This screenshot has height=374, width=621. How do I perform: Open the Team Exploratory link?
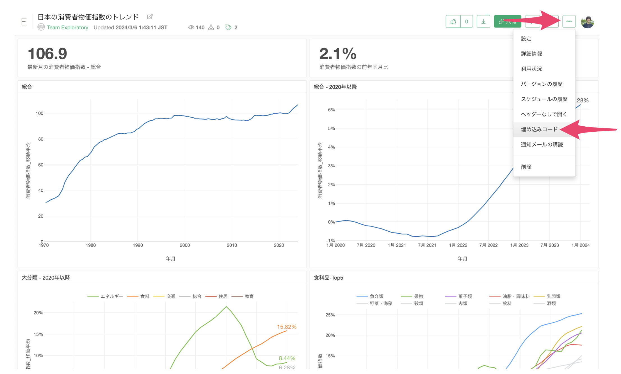(x=67, y=27)
